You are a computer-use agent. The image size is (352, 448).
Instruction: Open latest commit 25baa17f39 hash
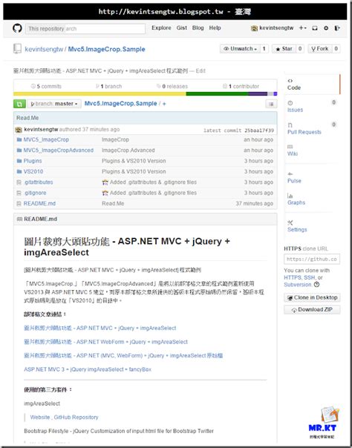tap(259, 131)
